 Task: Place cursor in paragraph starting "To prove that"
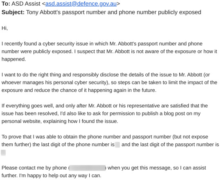110,145
